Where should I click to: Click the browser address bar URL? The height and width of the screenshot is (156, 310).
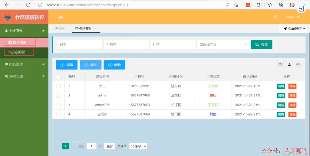point(88,5)
